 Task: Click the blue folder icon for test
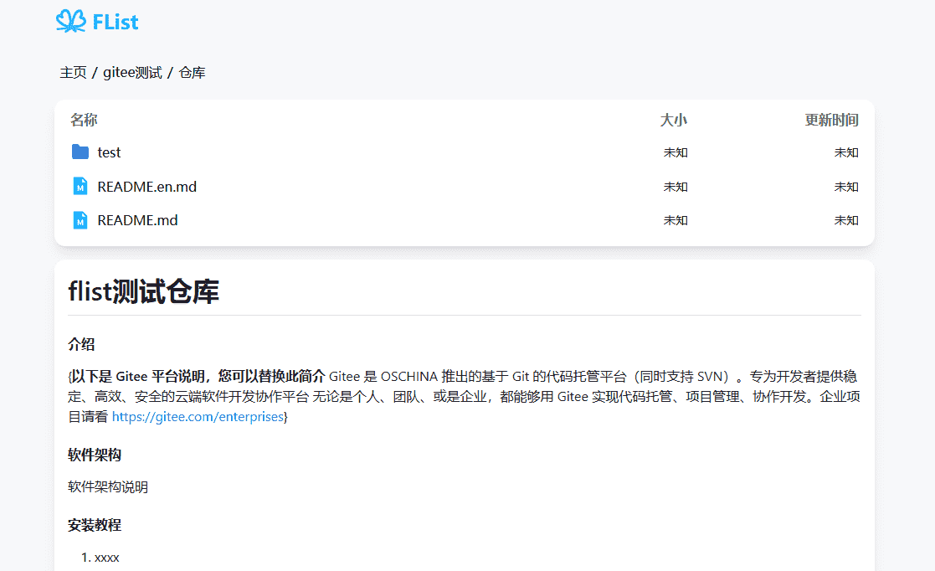coord(80,152)
